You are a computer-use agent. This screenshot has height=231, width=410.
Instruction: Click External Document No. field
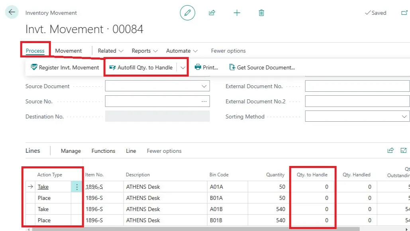point(357,86)
